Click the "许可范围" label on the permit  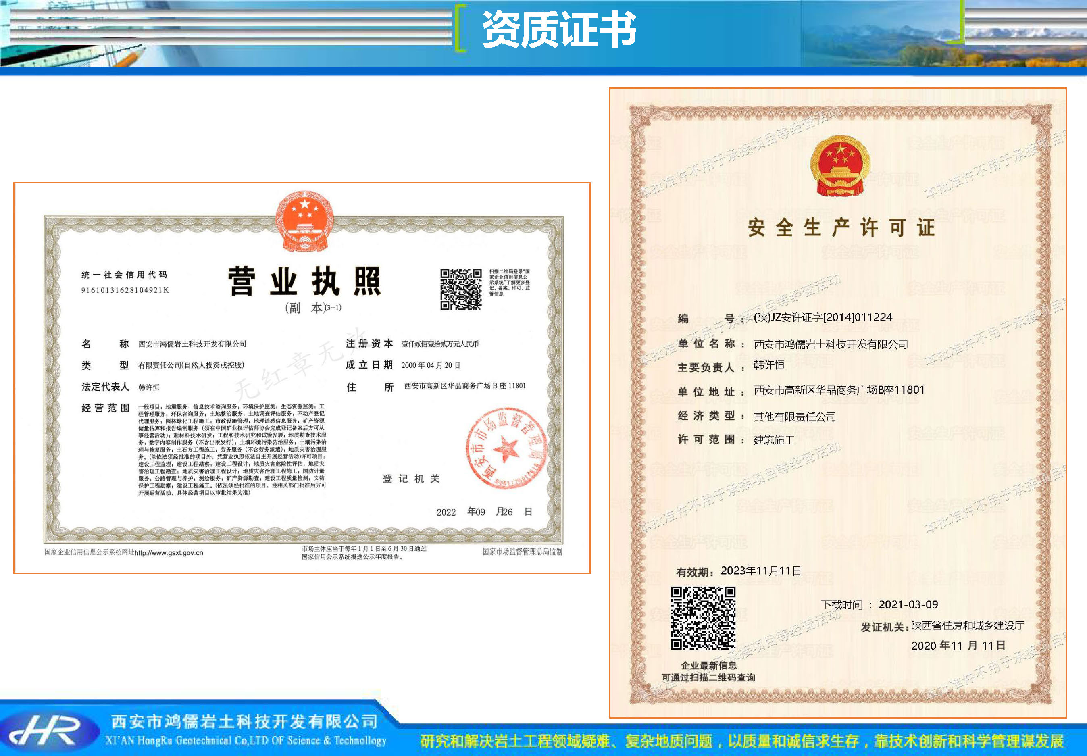pos(711,440)
